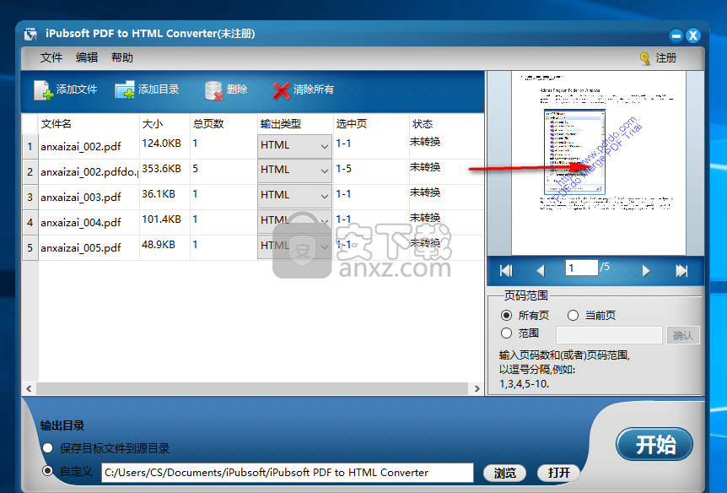Click 未转换 status for anxaizai_003.pdf
Screen dimensions: 727x493
(x=425, y=192)
